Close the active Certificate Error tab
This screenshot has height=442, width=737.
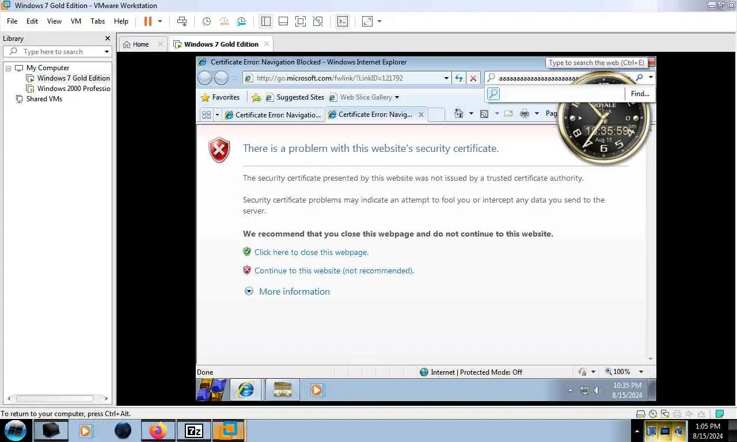point(421,115)
